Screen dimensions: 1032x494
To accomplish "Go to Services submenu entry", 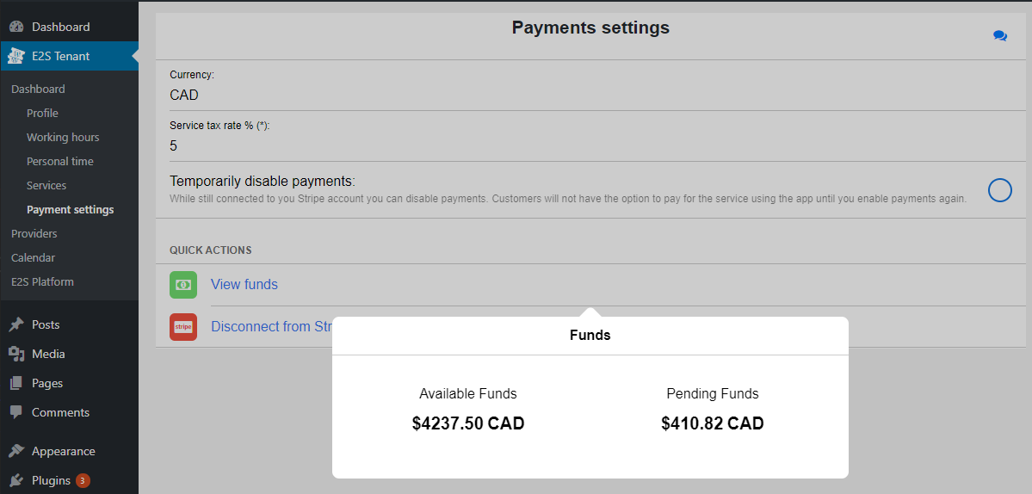I will click(x=46, y=186).
